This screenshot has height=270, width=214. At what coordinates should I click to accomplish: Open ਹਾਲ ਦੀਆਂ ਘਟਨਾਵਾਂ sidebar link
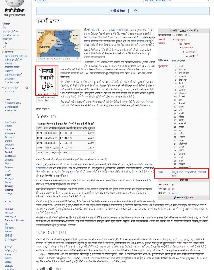[x=11, y=35]
